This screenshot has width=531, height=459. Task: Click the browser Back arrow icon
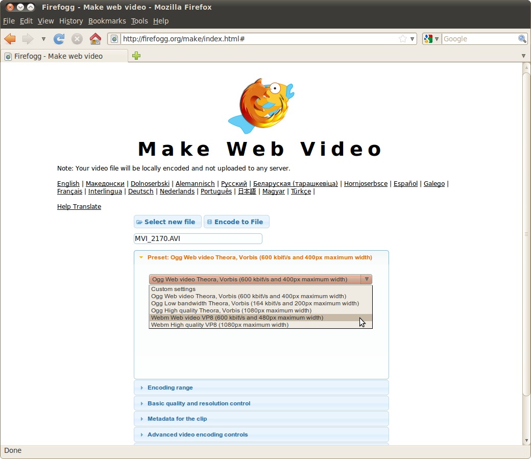(10, 39)
